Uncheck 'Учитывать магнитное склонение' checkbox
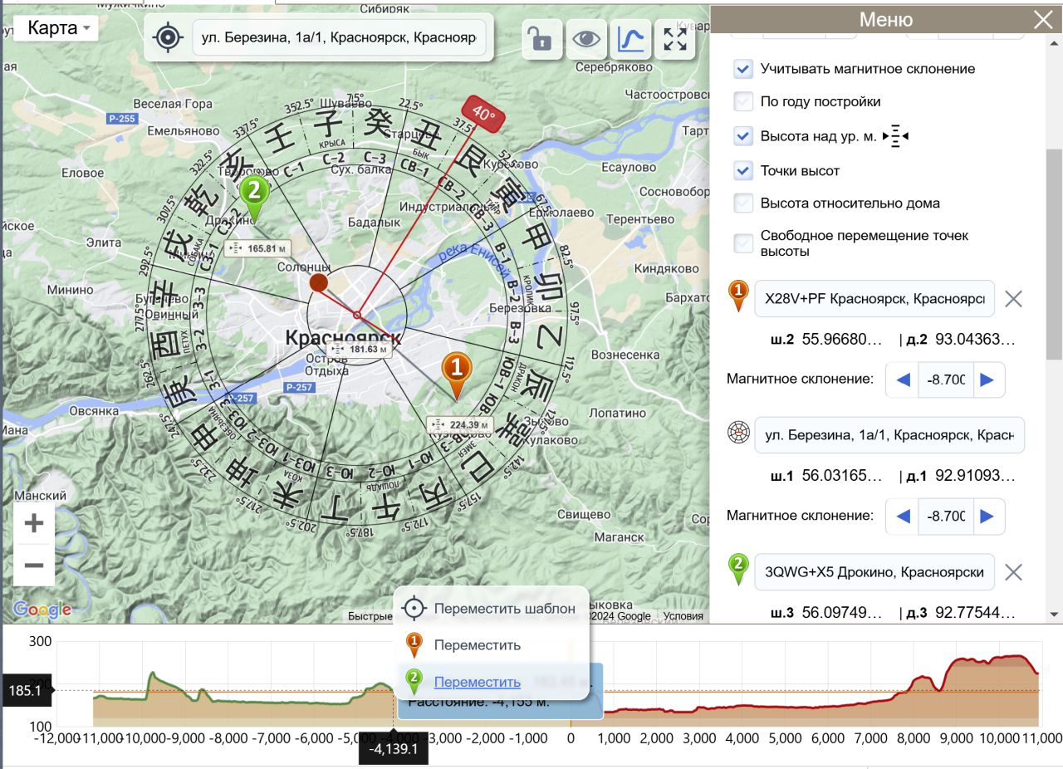Viewport: 1063px width, 769px height. point(743,69)
